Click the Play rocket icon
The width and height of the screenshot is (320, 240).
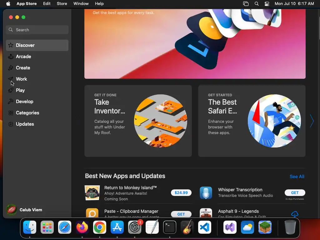coord(11,90)
